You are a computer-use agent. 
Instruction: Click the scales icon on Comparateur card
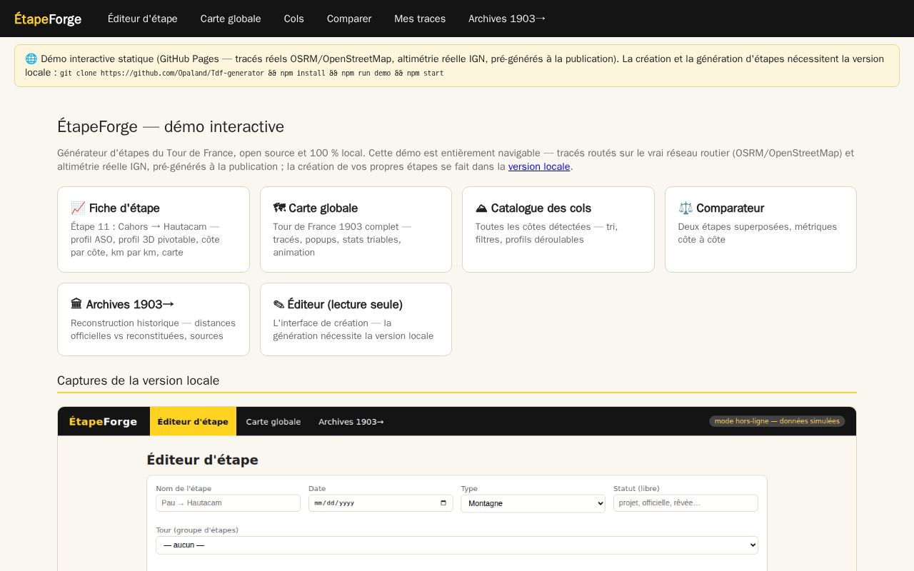click(685, 208)
